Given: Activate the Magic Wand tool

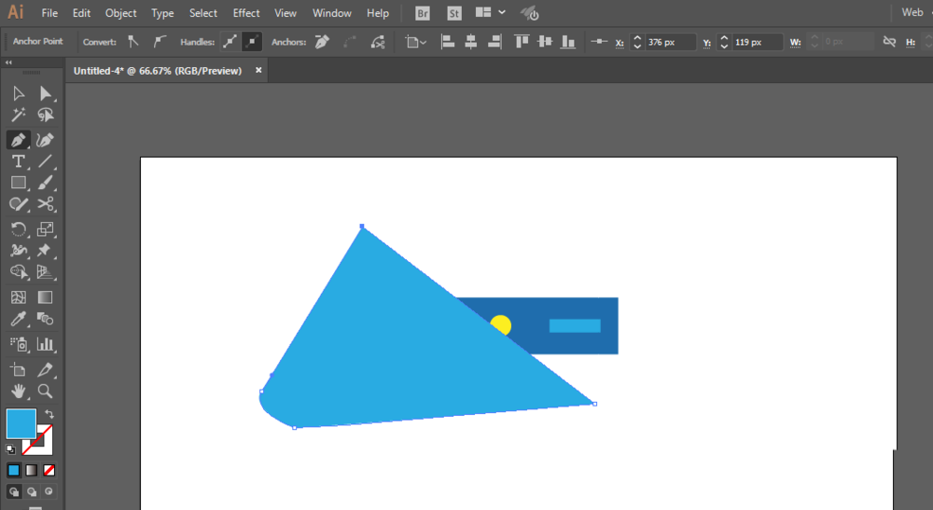Looking at the screenshot, I should click(x=18, y=116).
